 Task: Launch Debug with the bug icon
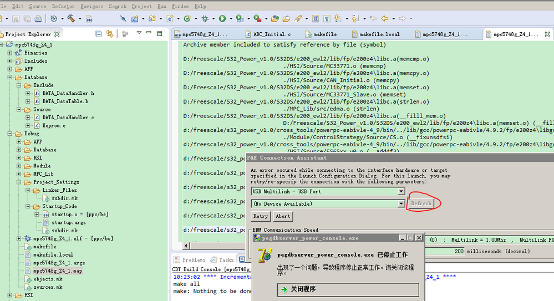point(205,19)
